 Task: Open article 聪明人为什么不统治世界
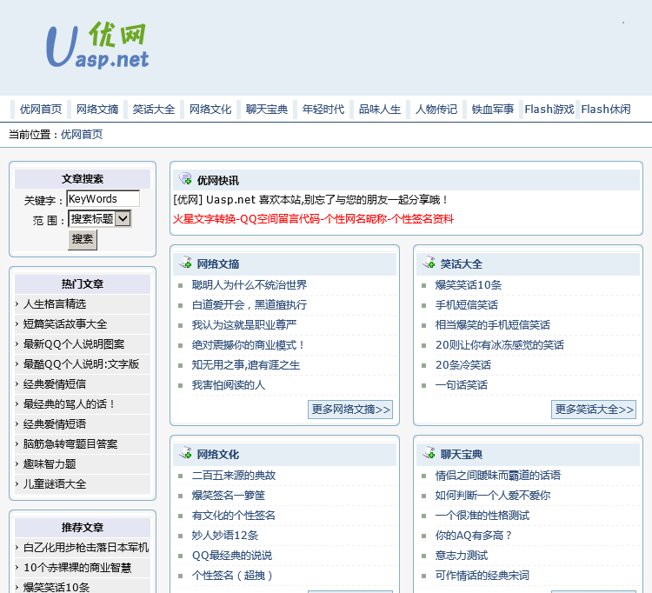[249, 285]
